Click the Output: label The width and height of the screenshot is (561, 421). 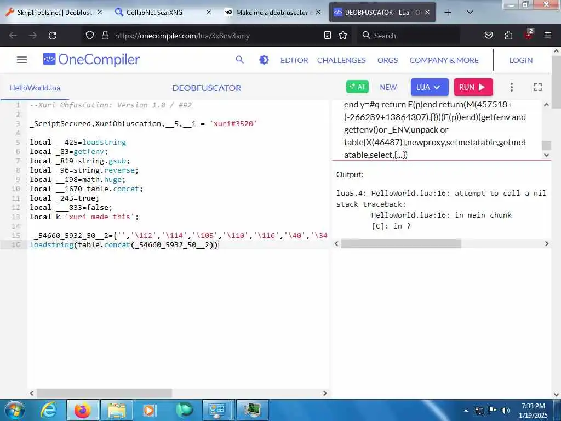click(350, 175)
